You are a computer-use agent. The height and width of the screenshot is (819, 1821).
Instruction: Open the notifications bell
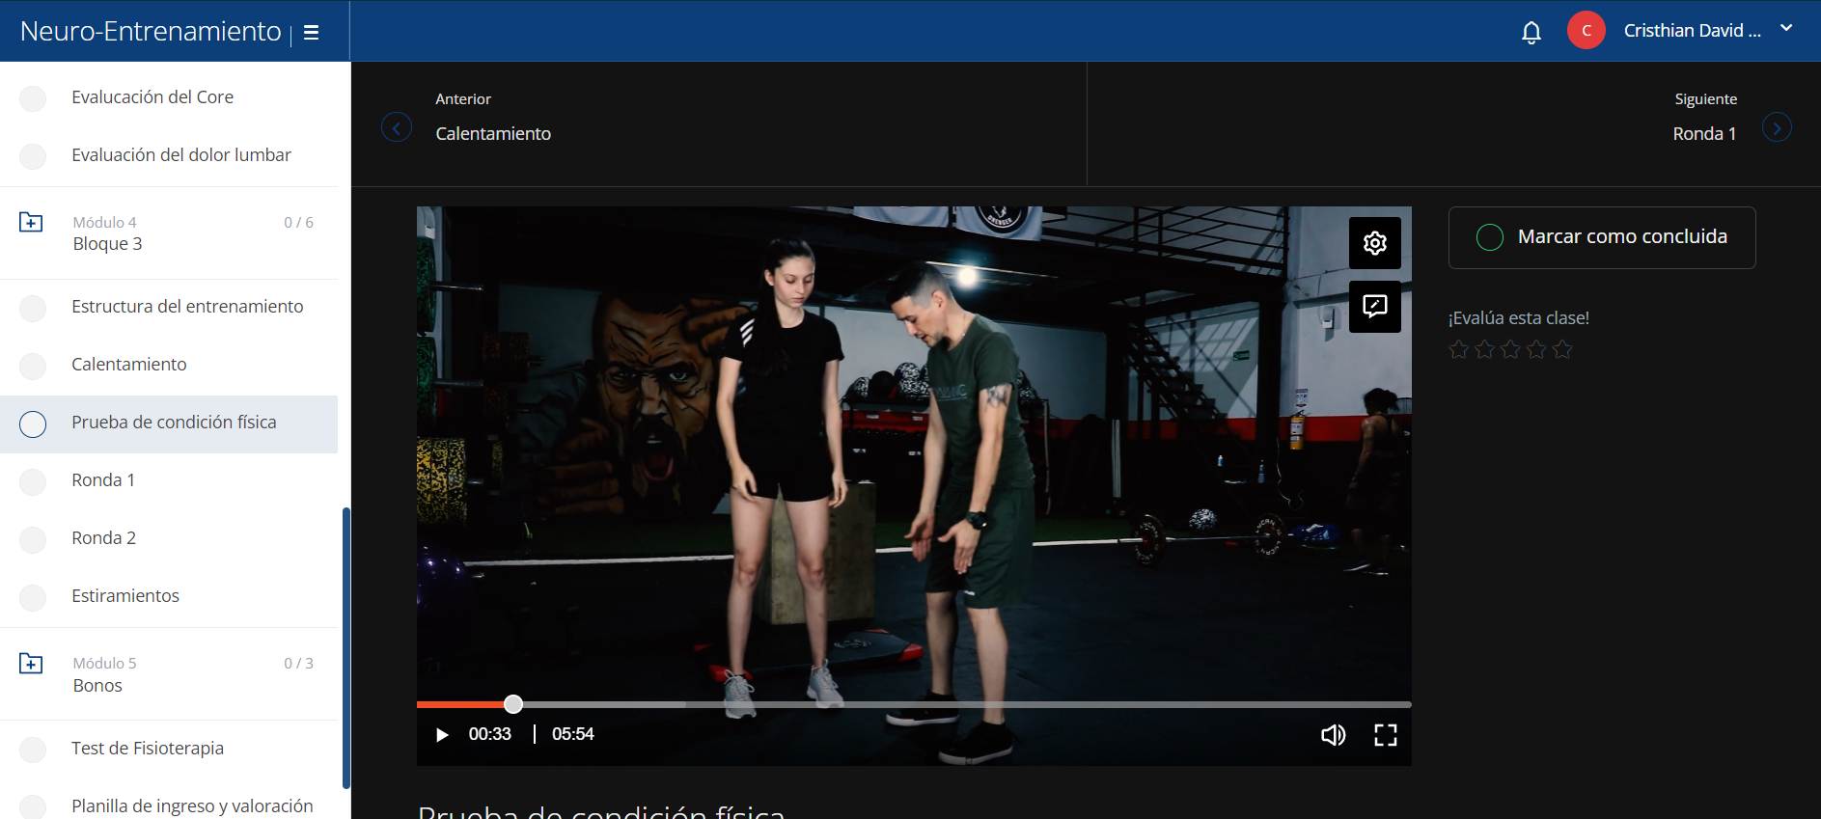[1531, 33]
